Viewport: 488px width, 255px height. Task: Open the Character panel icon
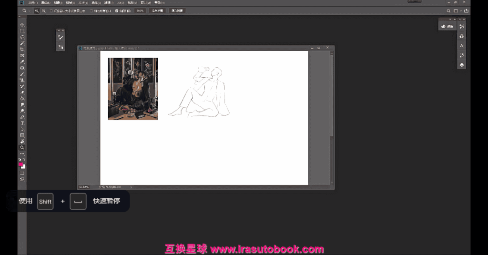(x=461, y=46)
